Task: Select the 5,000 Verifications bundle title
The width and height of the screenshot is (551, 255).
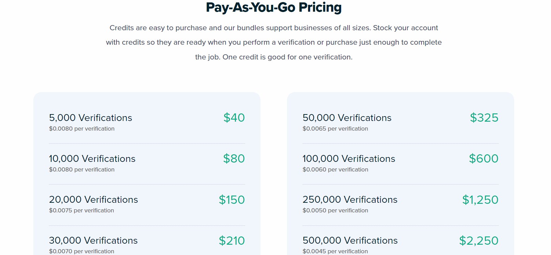Action: tap(91, 118)
